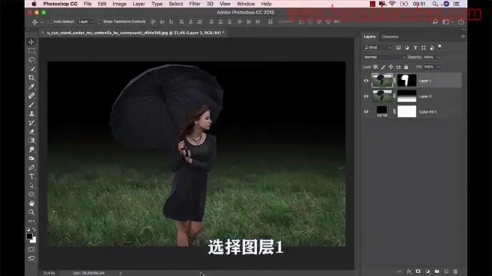Create a new layer icon
The image size is (492, 276).
pyautogui.click(x=446, y=271)
